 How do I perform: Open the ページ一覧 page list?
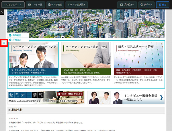pos(35,5)
